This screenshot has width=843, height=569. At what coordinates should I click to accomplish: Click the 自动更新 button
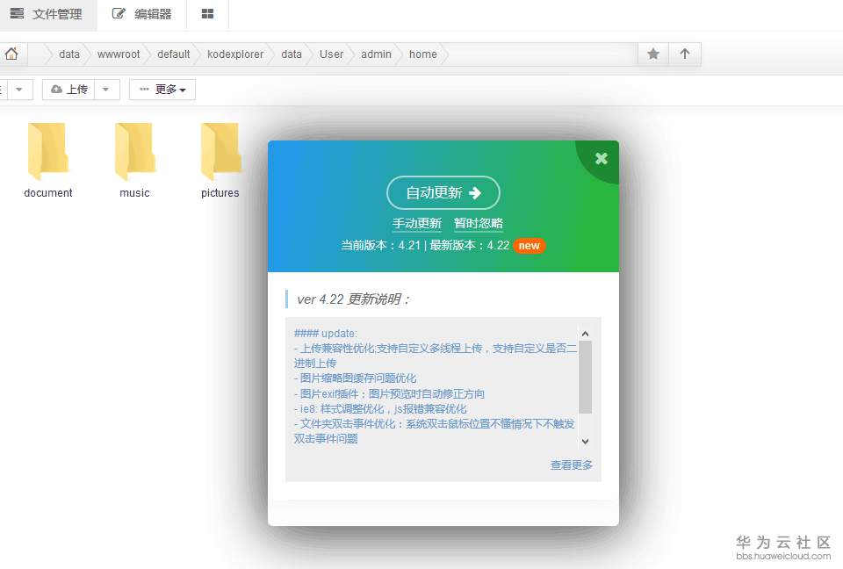point(443,192)
